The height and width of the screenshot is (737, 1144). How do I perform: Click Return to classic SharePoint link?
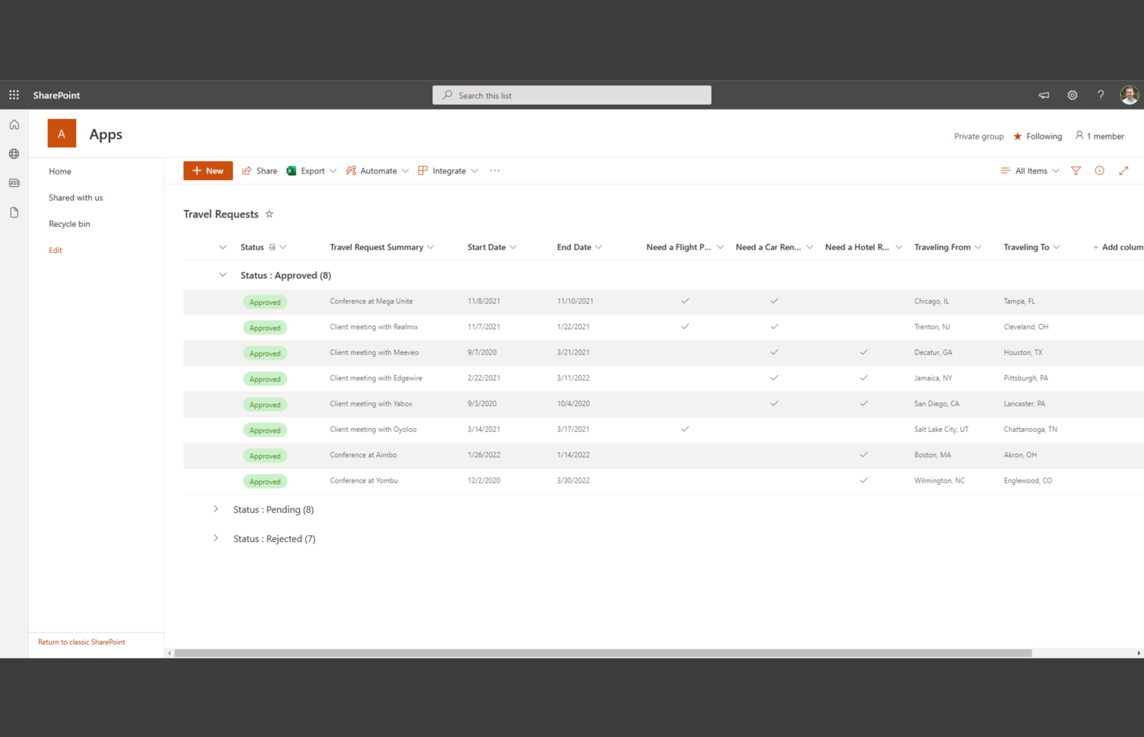(81, 642)
